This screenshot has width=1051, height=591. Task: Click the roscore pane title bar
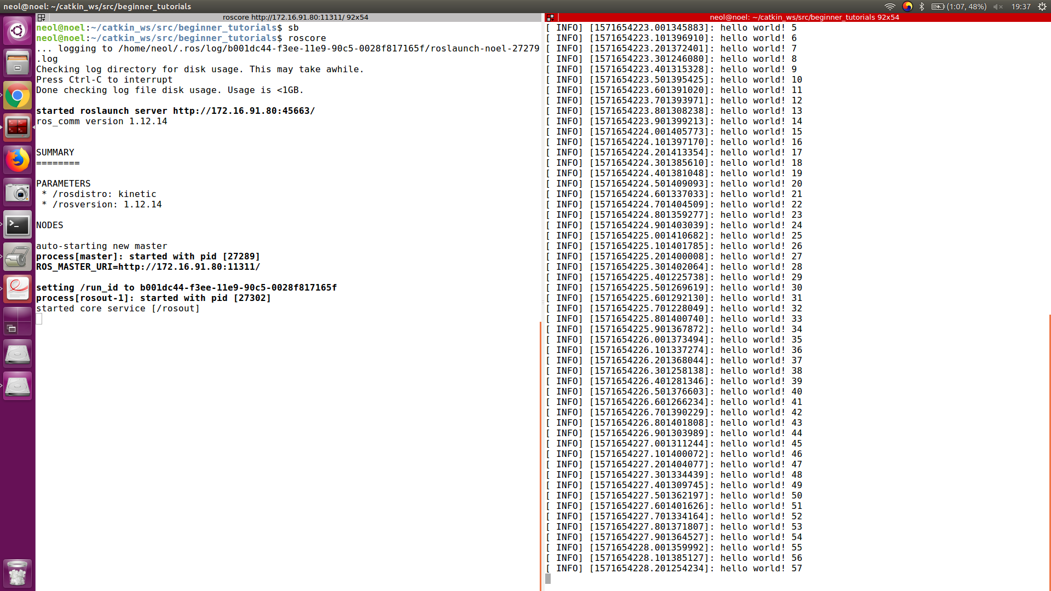(295, 18)
